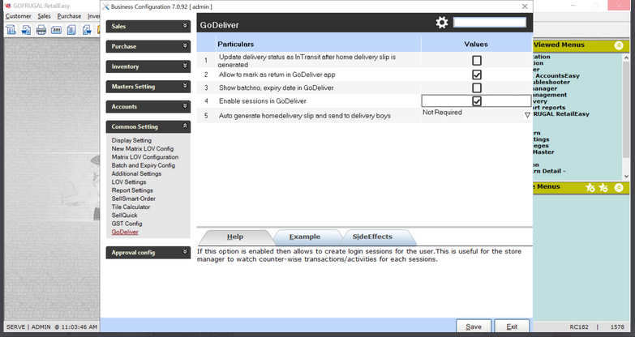This screenshot has width=635, height=350.
Task: Switch to the Example tab
Action: point(304,237)
